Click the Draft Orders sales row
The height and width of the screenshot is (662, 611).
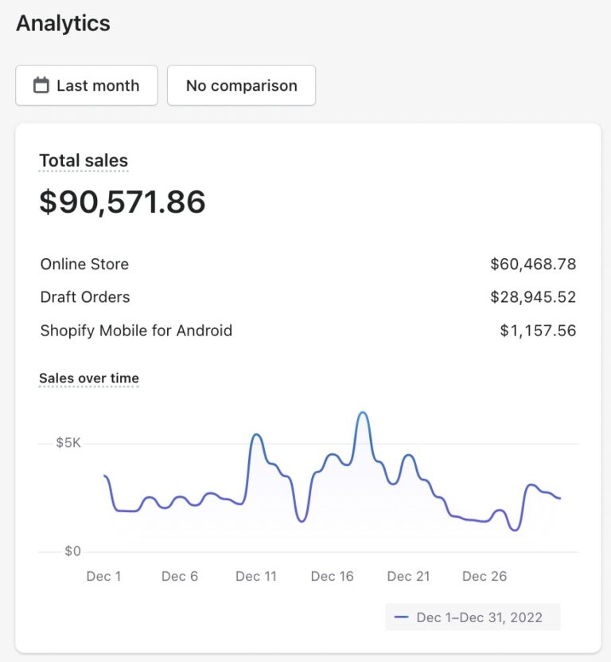[308, 297]
